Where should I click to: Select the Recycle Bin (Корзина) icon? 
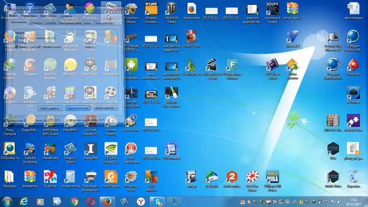coord(353,179)
